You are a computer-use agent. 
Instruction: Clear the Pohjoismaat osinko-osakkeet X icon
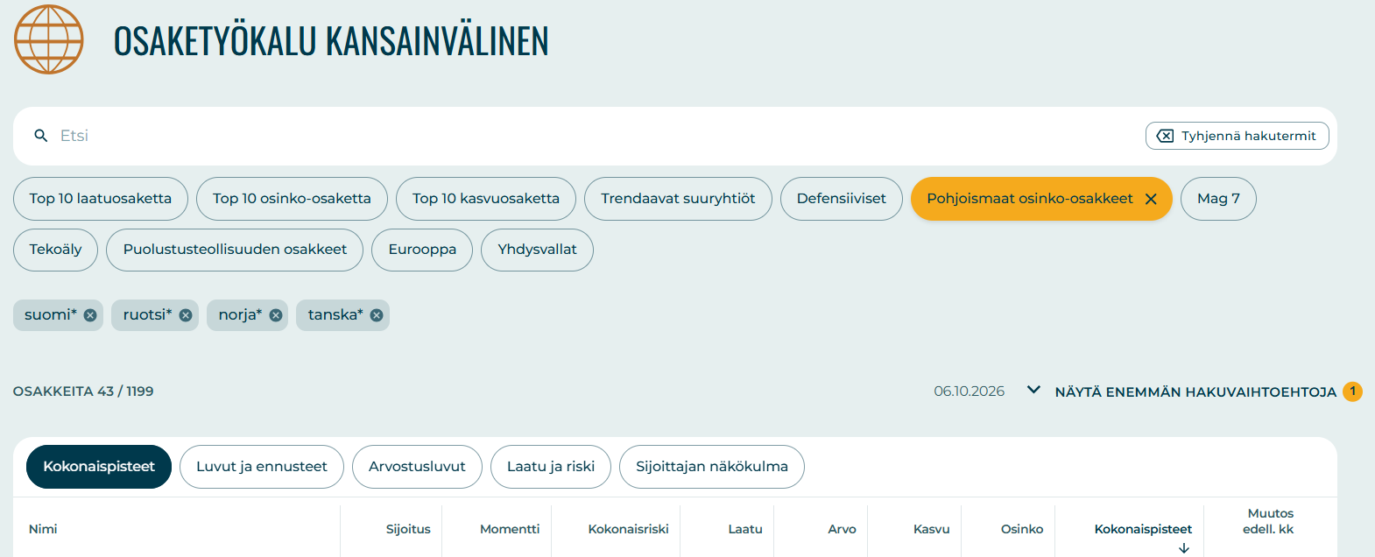click(x=1151, y=199)
